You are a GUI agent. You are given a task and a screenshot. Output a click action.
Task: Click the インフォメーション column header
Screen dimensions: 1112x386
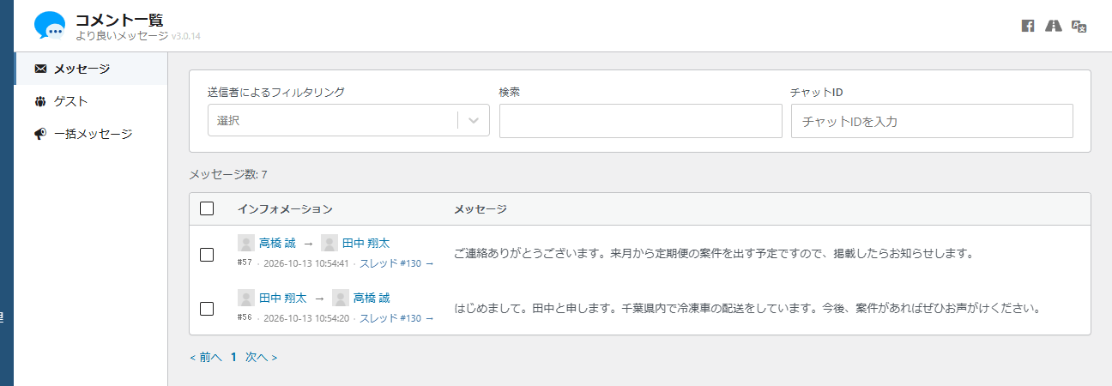[285, 209]
